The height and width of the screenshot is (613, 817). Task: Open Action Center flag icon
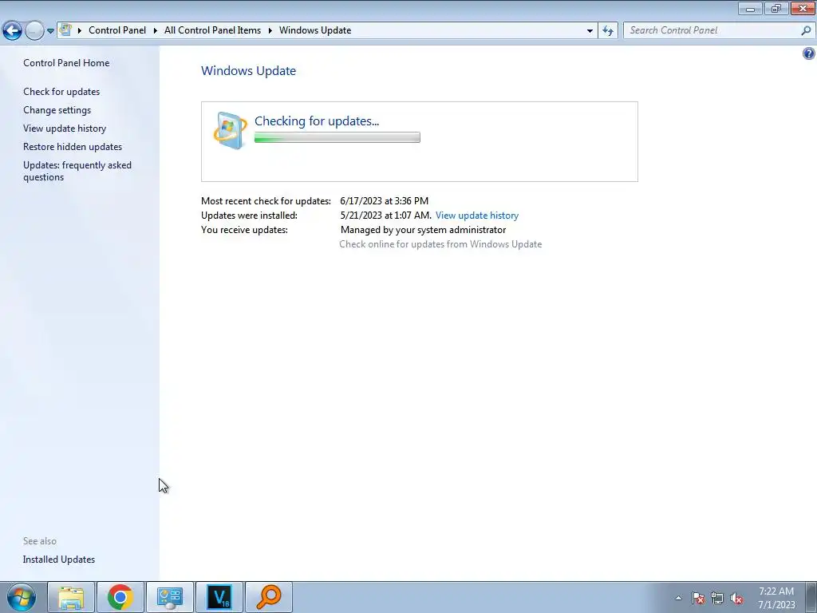click(698, 598)
